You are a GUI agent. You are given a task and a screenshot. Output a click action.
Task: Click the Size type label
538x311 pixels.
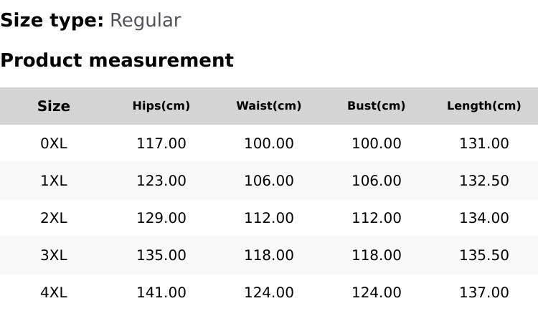(52, 21)
